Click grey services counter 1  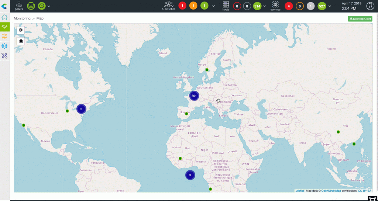tap(311, 6)
